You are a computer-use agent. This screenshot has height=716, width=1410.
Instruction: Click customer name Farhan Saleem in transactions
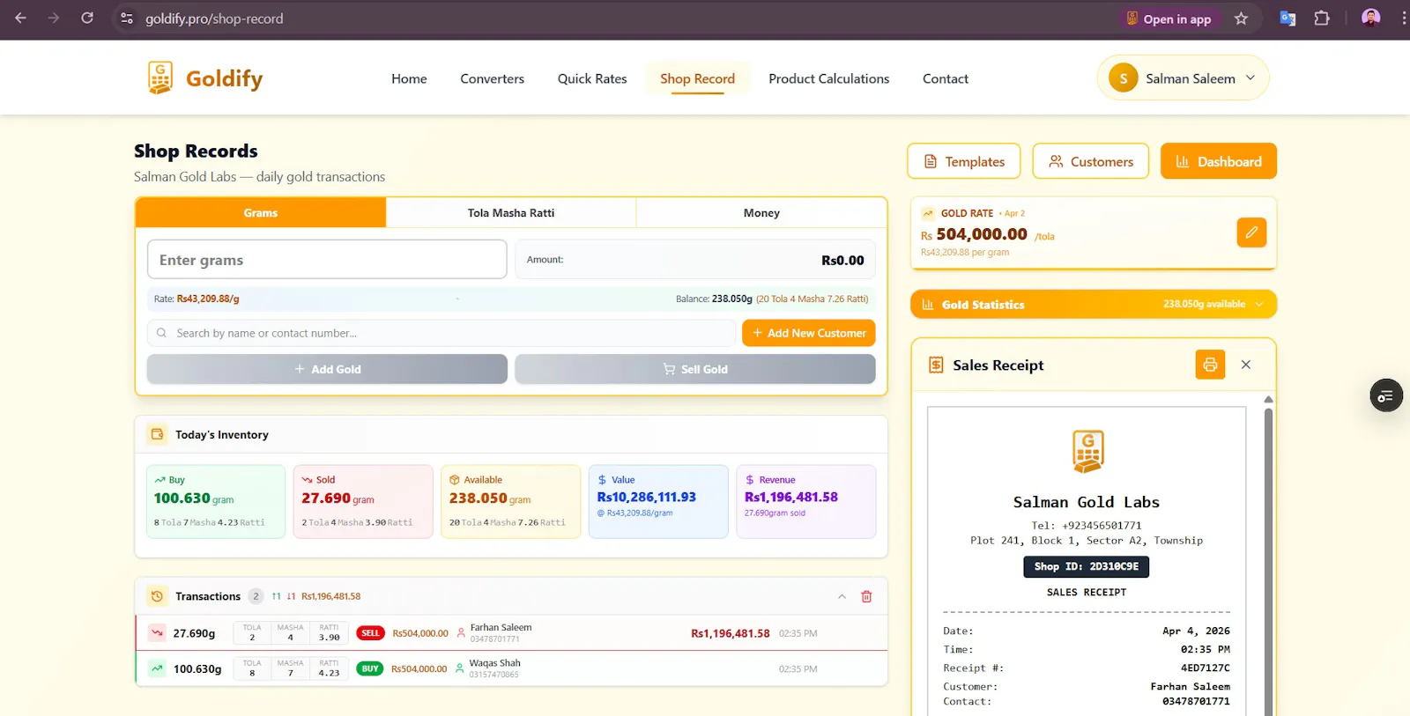tap(501, 627)
